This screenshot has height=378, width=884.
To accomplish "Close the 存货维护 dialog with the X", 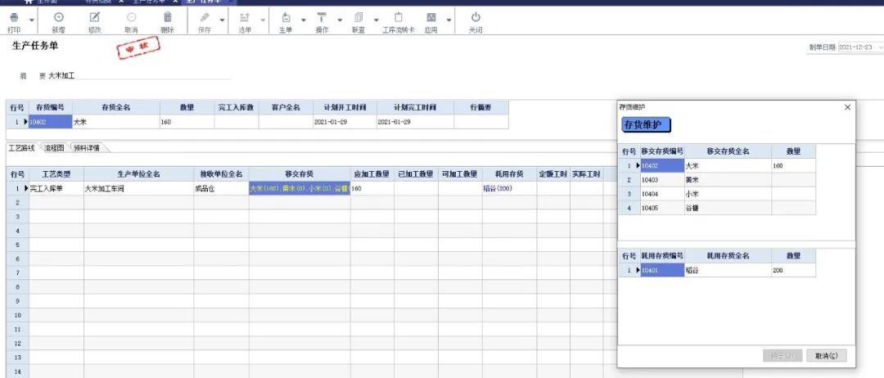I will [847, 107].
